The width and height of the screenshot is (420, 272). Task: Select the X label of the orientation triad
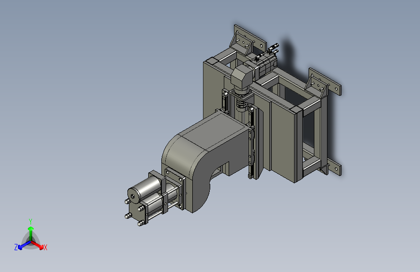46,248
